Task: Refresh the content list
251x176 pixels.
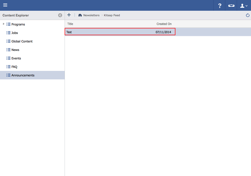Action: point(248,15)
